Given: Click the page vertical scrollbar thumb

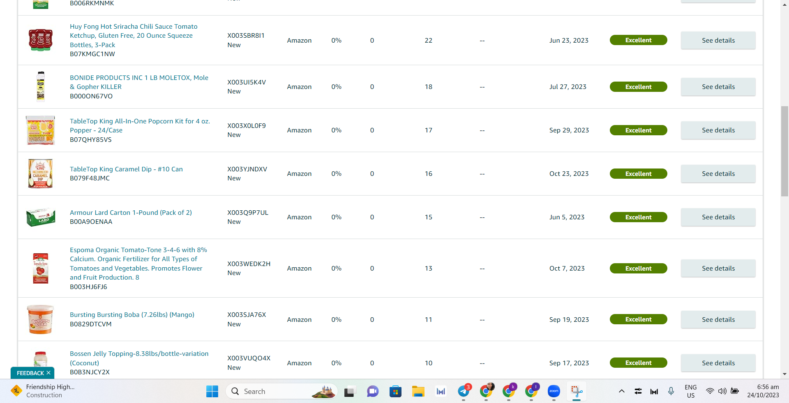Looking at the screenshot, I should coord(784,151).
